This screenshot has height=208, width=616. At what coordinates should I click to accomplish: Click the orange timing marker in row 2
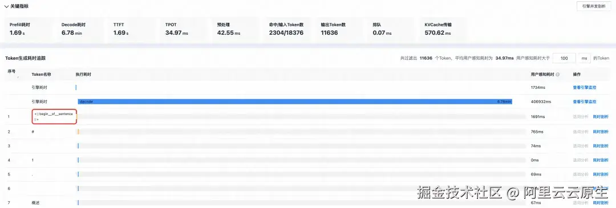78,132
